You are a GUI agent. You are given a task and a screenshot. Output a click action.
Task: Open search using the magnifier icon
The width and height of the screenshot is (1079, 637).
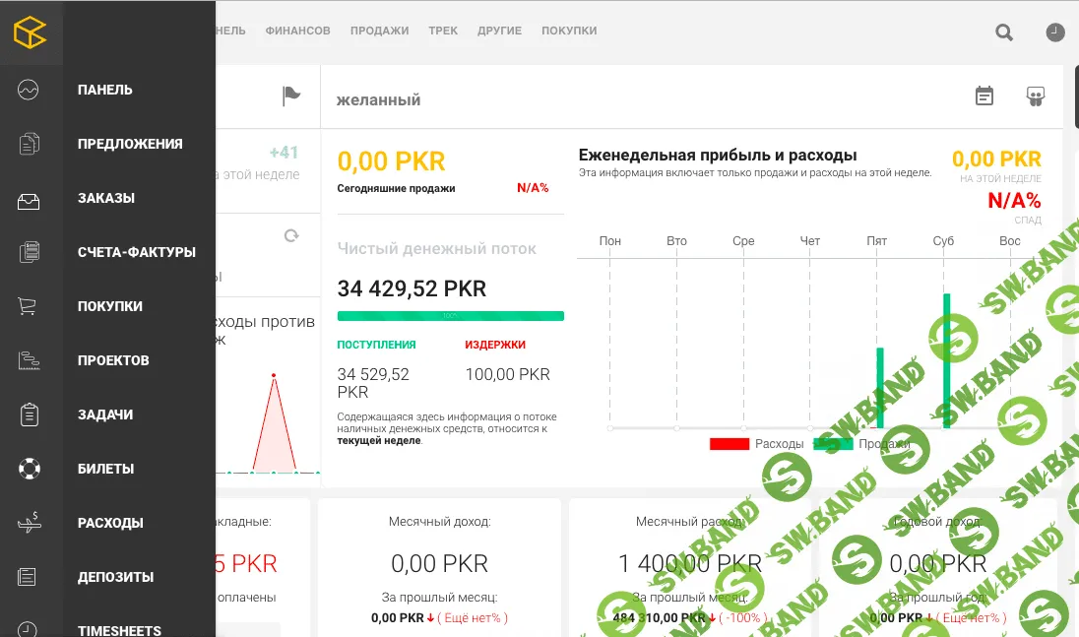[x=1003, y=32]
